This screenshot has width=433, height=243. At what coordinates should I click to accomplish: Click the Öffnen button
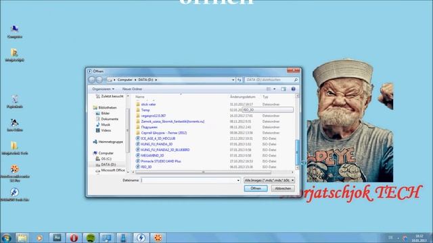[256, 188]
